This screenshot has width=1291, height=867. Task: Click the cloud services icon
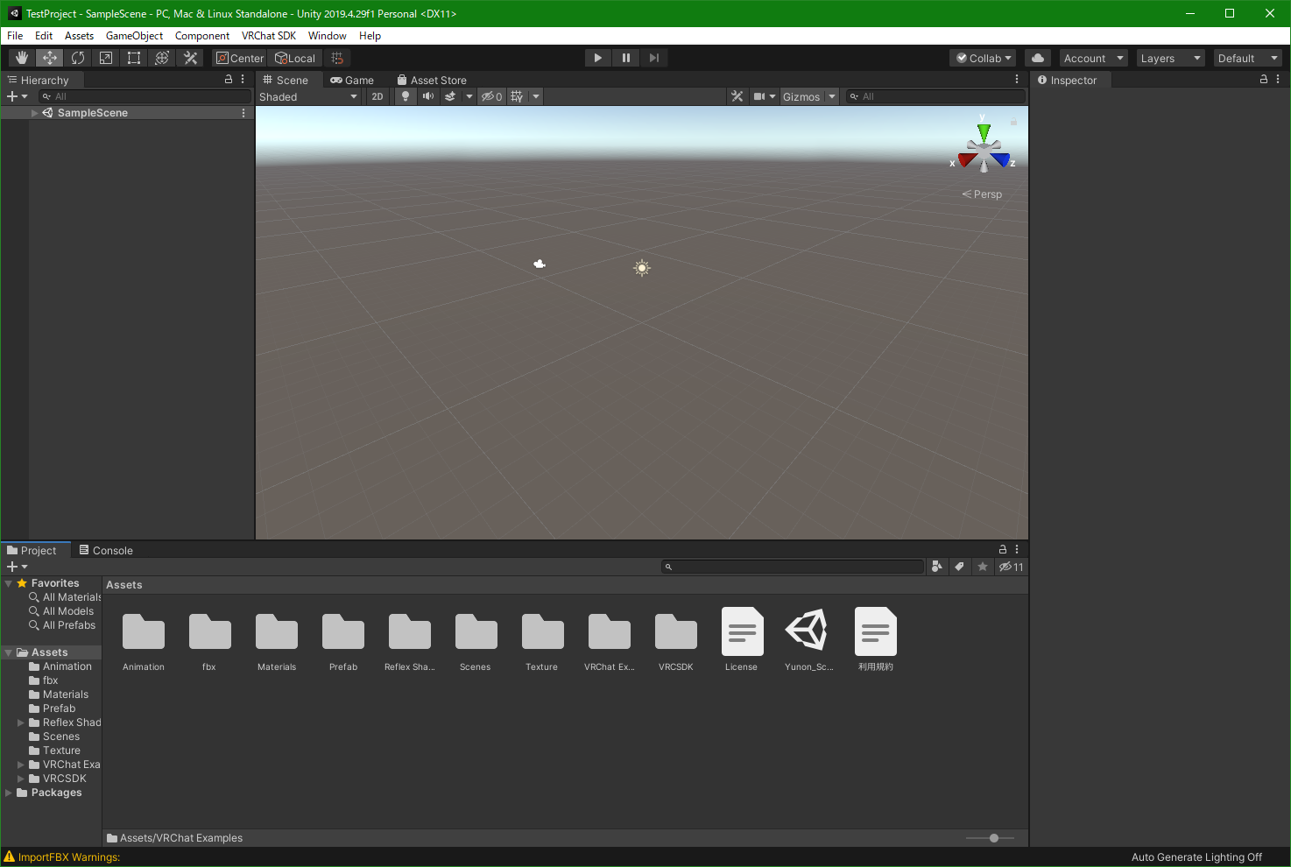(1038, 58)
